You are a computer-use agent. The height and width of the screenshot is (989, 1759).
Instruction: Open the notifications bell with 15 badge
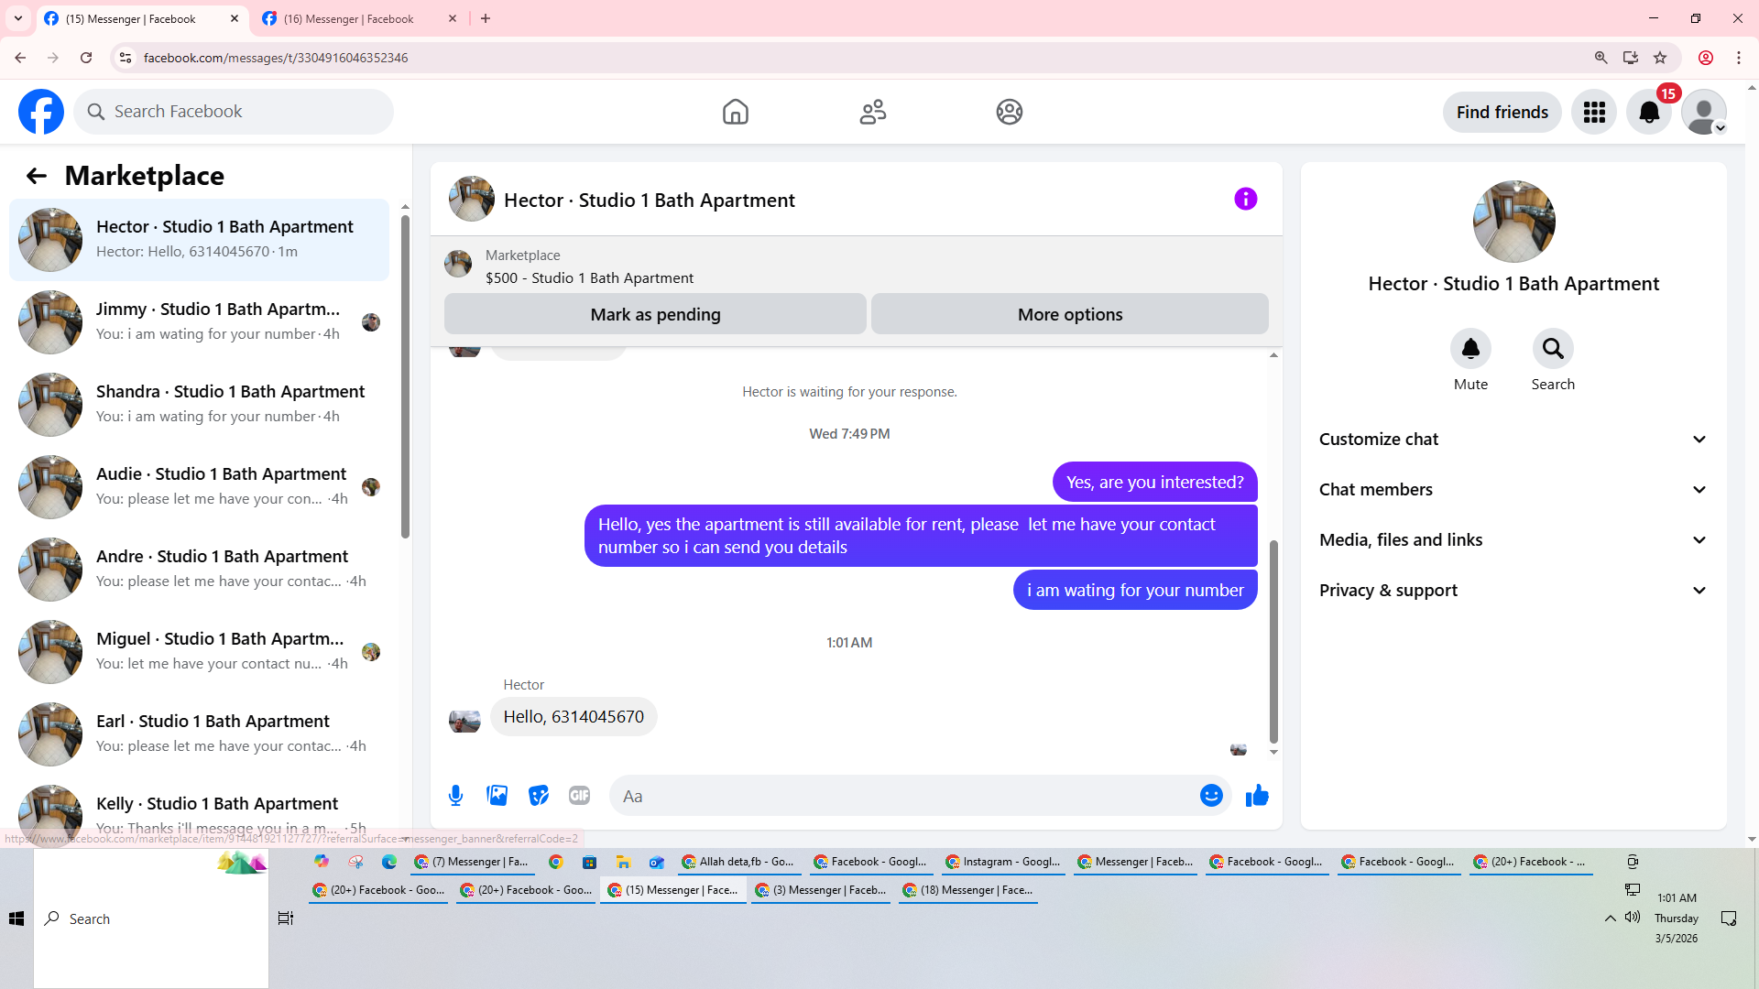(1649, 112)
